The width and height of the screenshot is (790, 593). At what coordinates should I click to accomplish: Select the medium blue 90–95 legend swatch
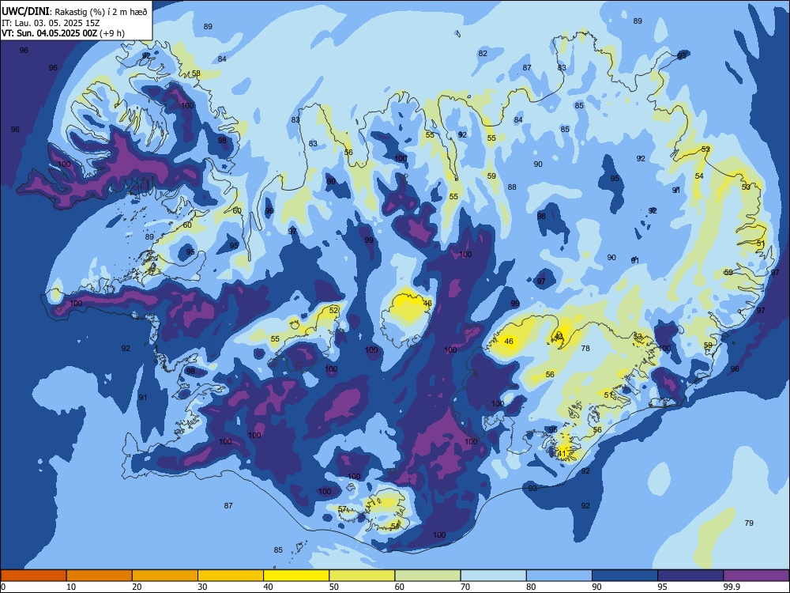[625, 576]
